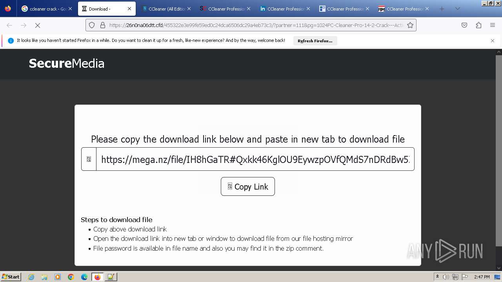This screenshot has width=502, height=282.
Task: Click the 'Copy Link' button
Action: point(248,186)
